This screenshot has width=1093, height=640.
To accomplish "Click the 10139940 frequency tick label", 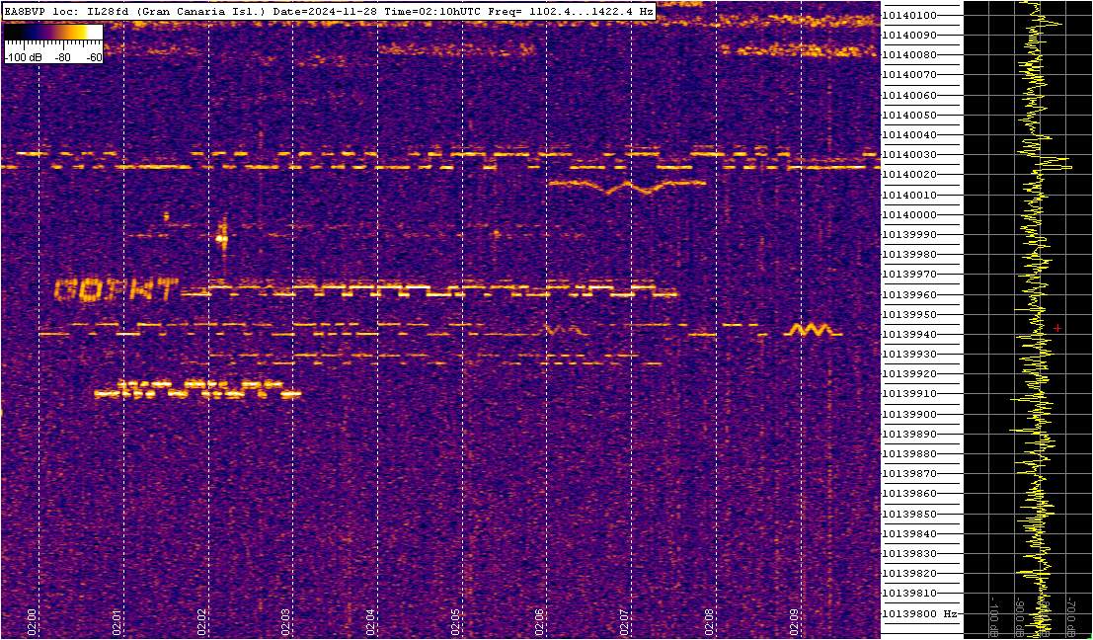I will click(908, 335).
